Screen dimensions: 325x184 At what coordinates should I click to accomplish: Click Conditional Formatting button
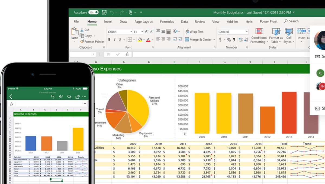tap(259, 35)
